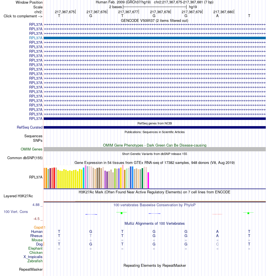
Task: Click the magenta last bar in GTEx chart
Action: click(148, 180)
